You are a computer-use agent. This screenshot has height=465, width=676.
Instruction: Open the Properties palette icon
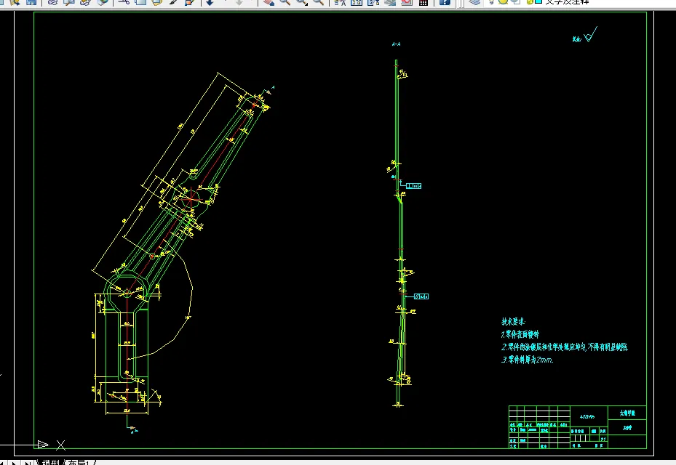pos(340,2)
